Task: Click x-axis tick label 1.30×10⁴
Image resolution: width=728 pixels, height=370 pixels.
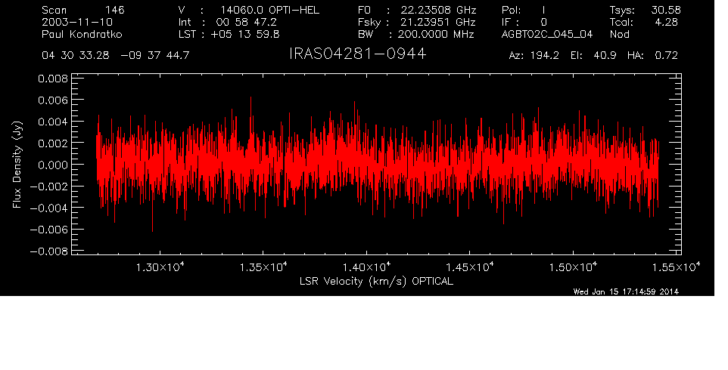Action: click(x=160, y=267)
